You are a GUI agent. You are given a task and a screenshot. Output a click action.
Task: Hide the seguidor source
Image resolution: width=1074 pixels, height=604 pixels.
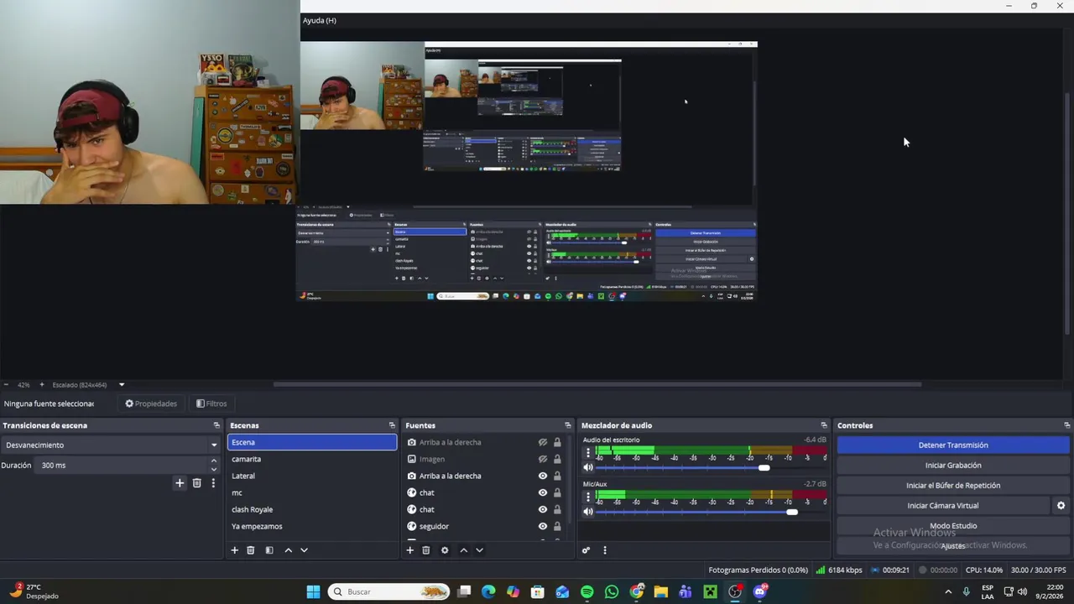click(543, 526)
